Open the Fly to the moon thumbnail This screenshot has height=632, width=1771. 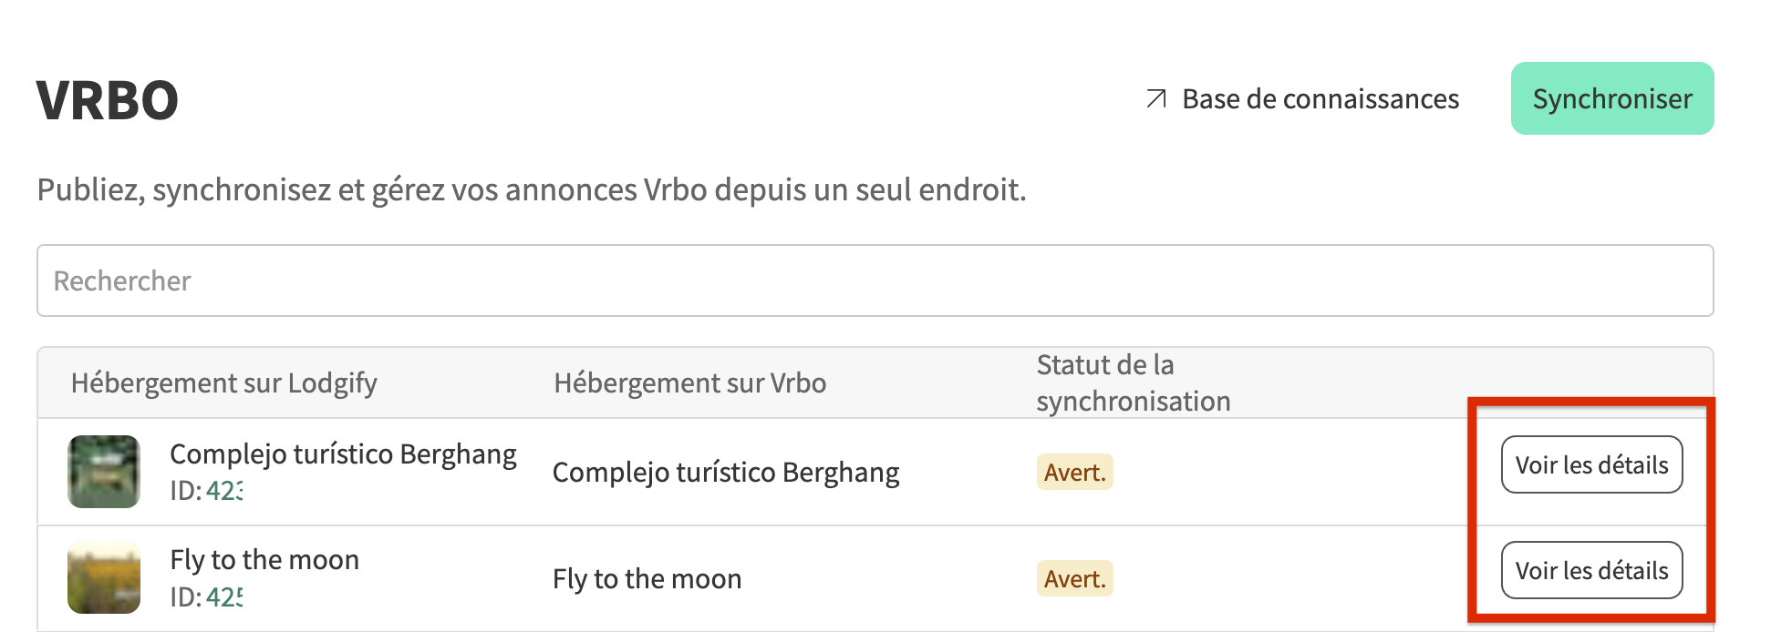pos(104,577)
